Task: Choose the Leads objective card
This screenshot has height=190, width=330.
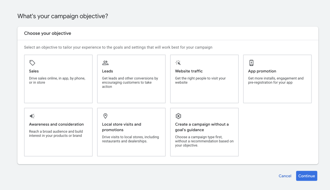Action: [x=131, y=79]
